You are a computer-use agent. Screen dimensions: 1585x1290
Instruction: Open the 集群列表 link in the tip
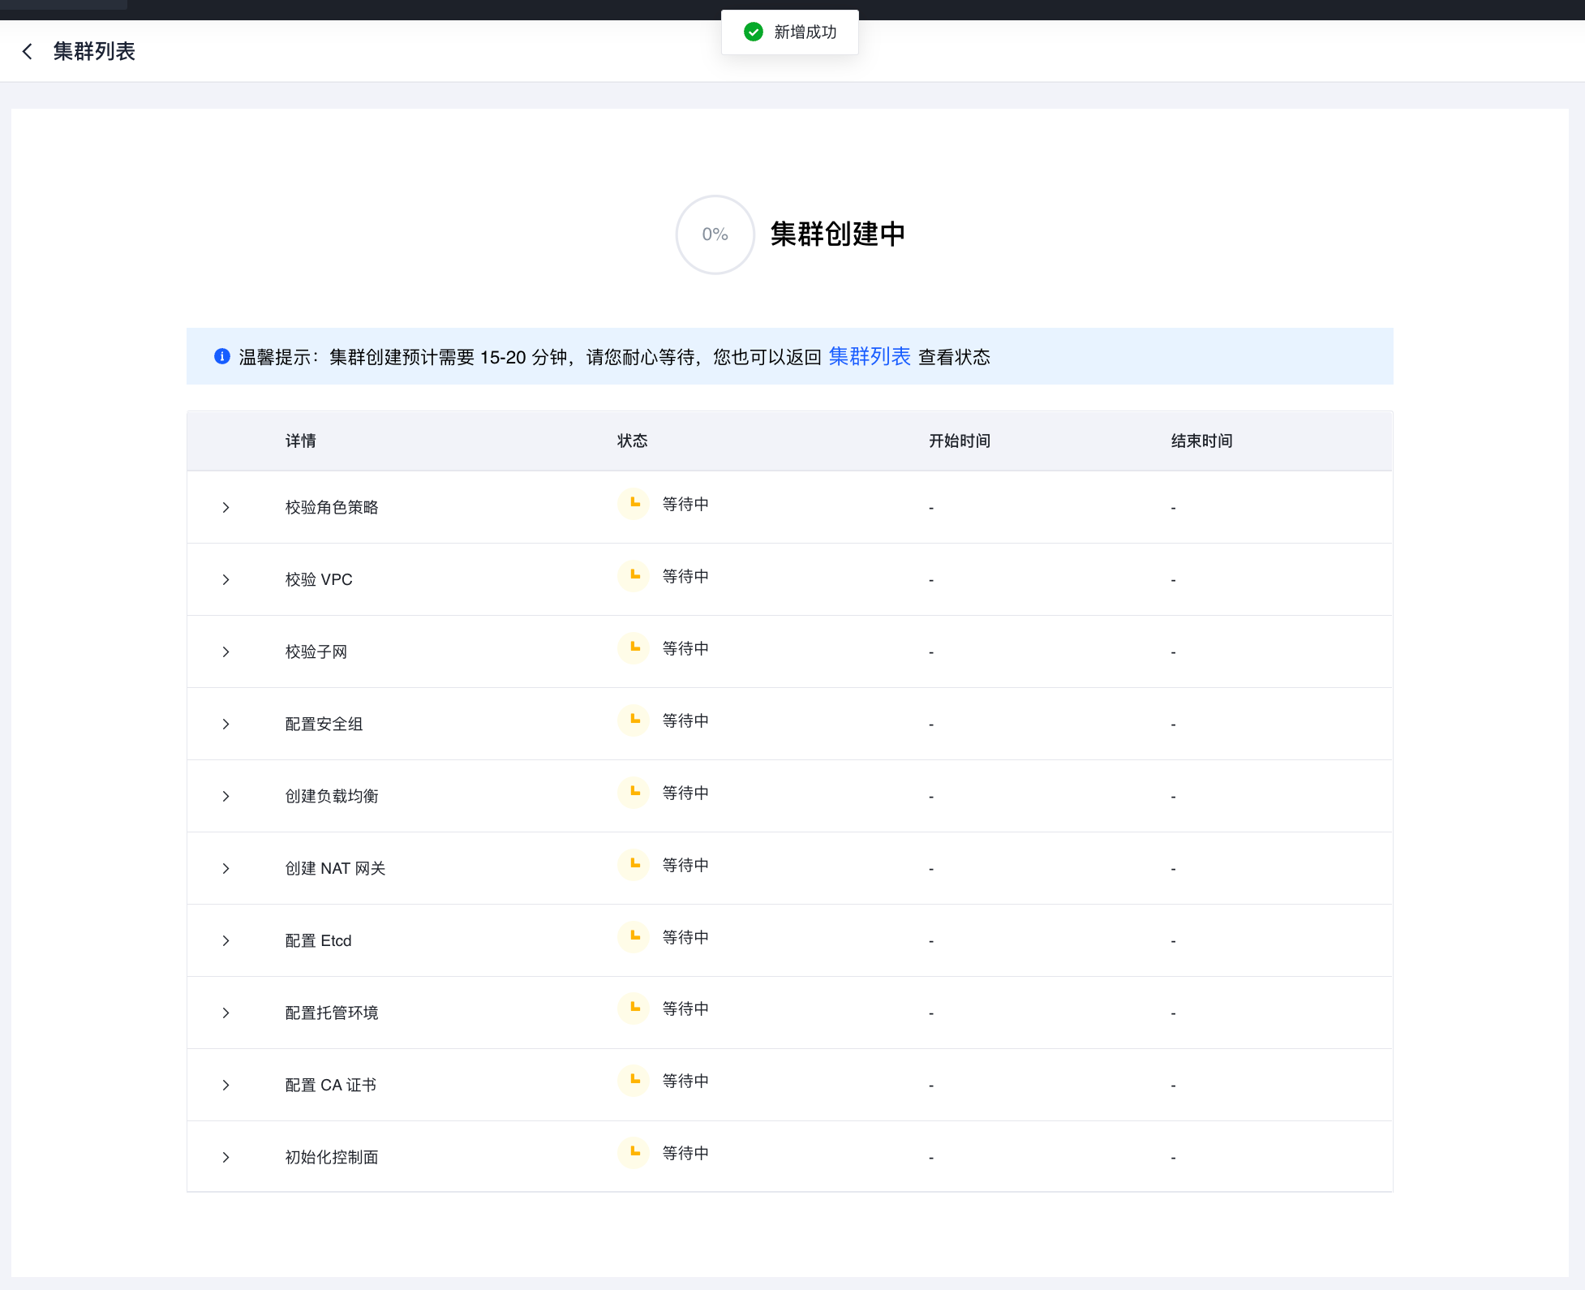pos(870,357)
